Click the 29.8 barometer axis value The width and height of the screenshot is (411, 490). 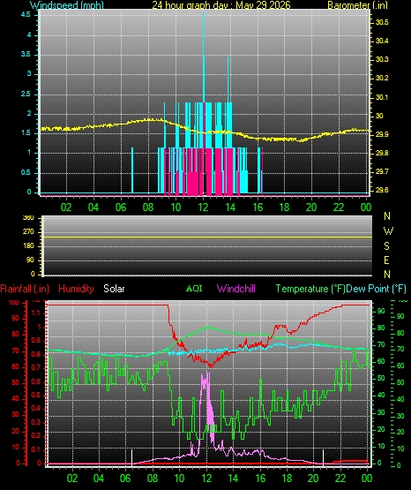click(382, 153)
